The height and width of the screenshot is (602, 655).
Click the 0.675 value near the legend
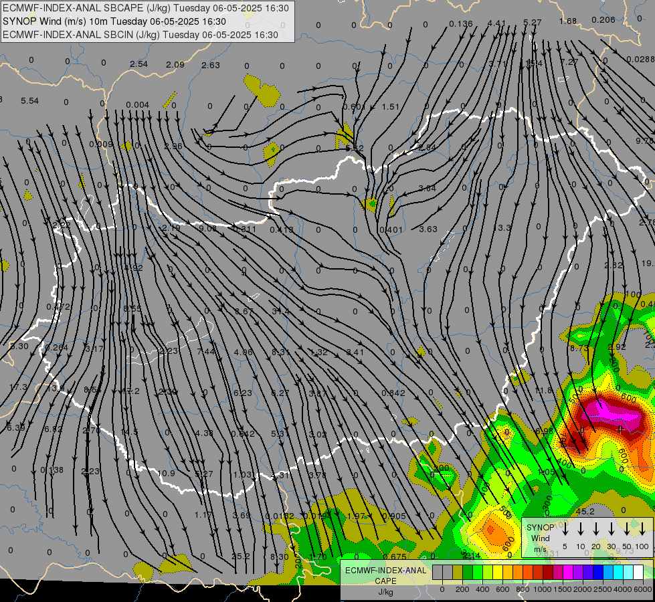[394, 557]
